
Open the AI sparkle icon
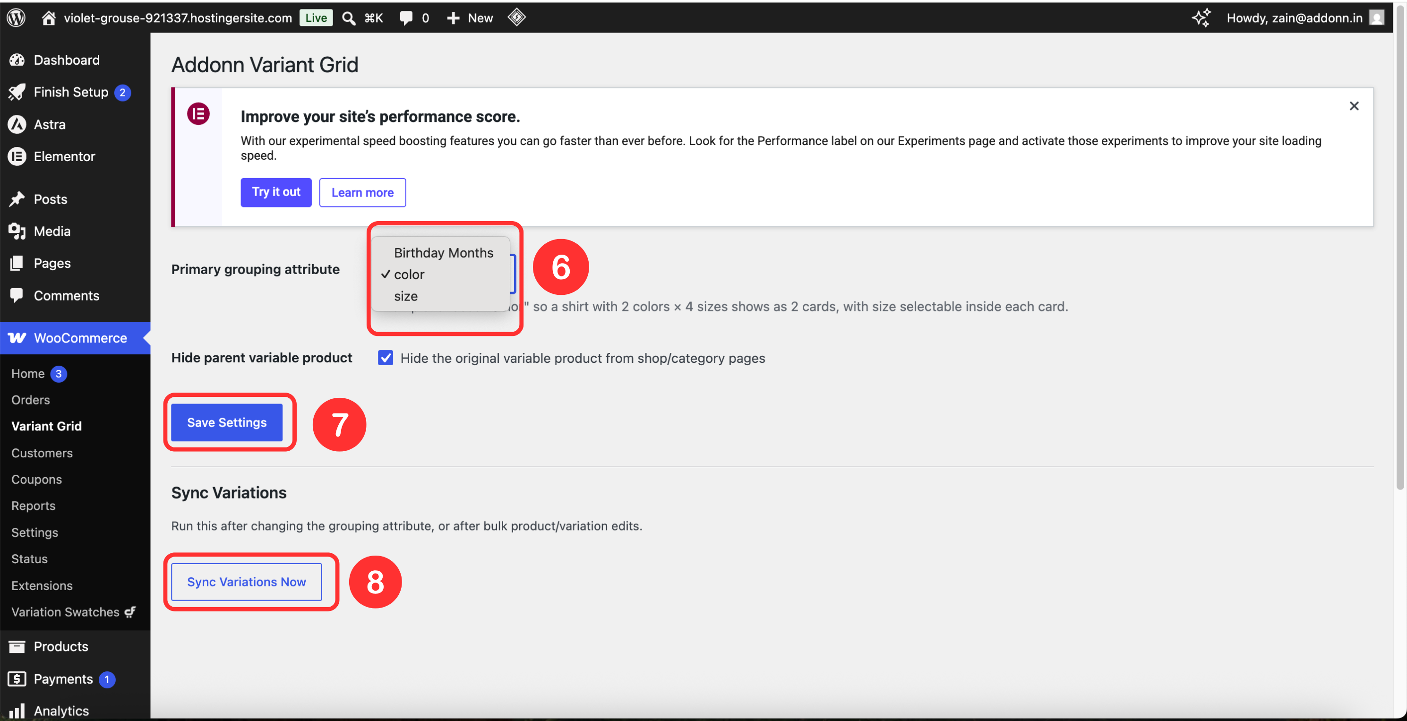coord(1201,17)
